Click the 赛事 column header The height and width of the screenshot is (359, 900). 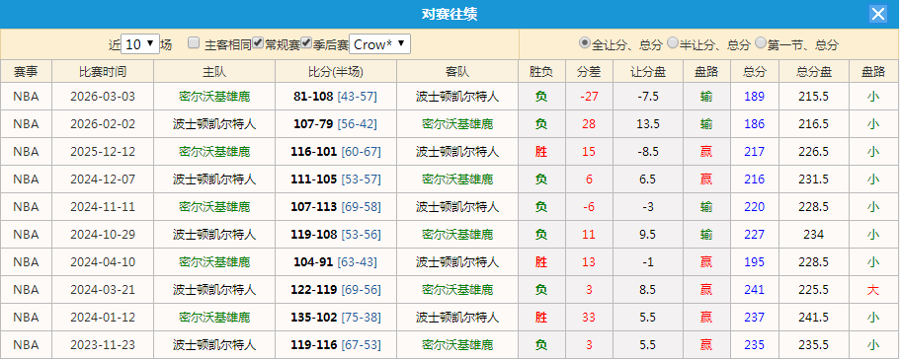26,72
